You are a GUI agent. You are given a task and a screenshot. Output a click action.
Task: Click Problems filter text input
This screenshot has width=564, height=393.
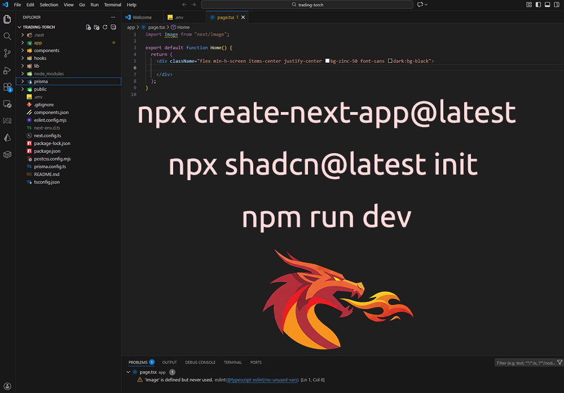tap(525, 363)
